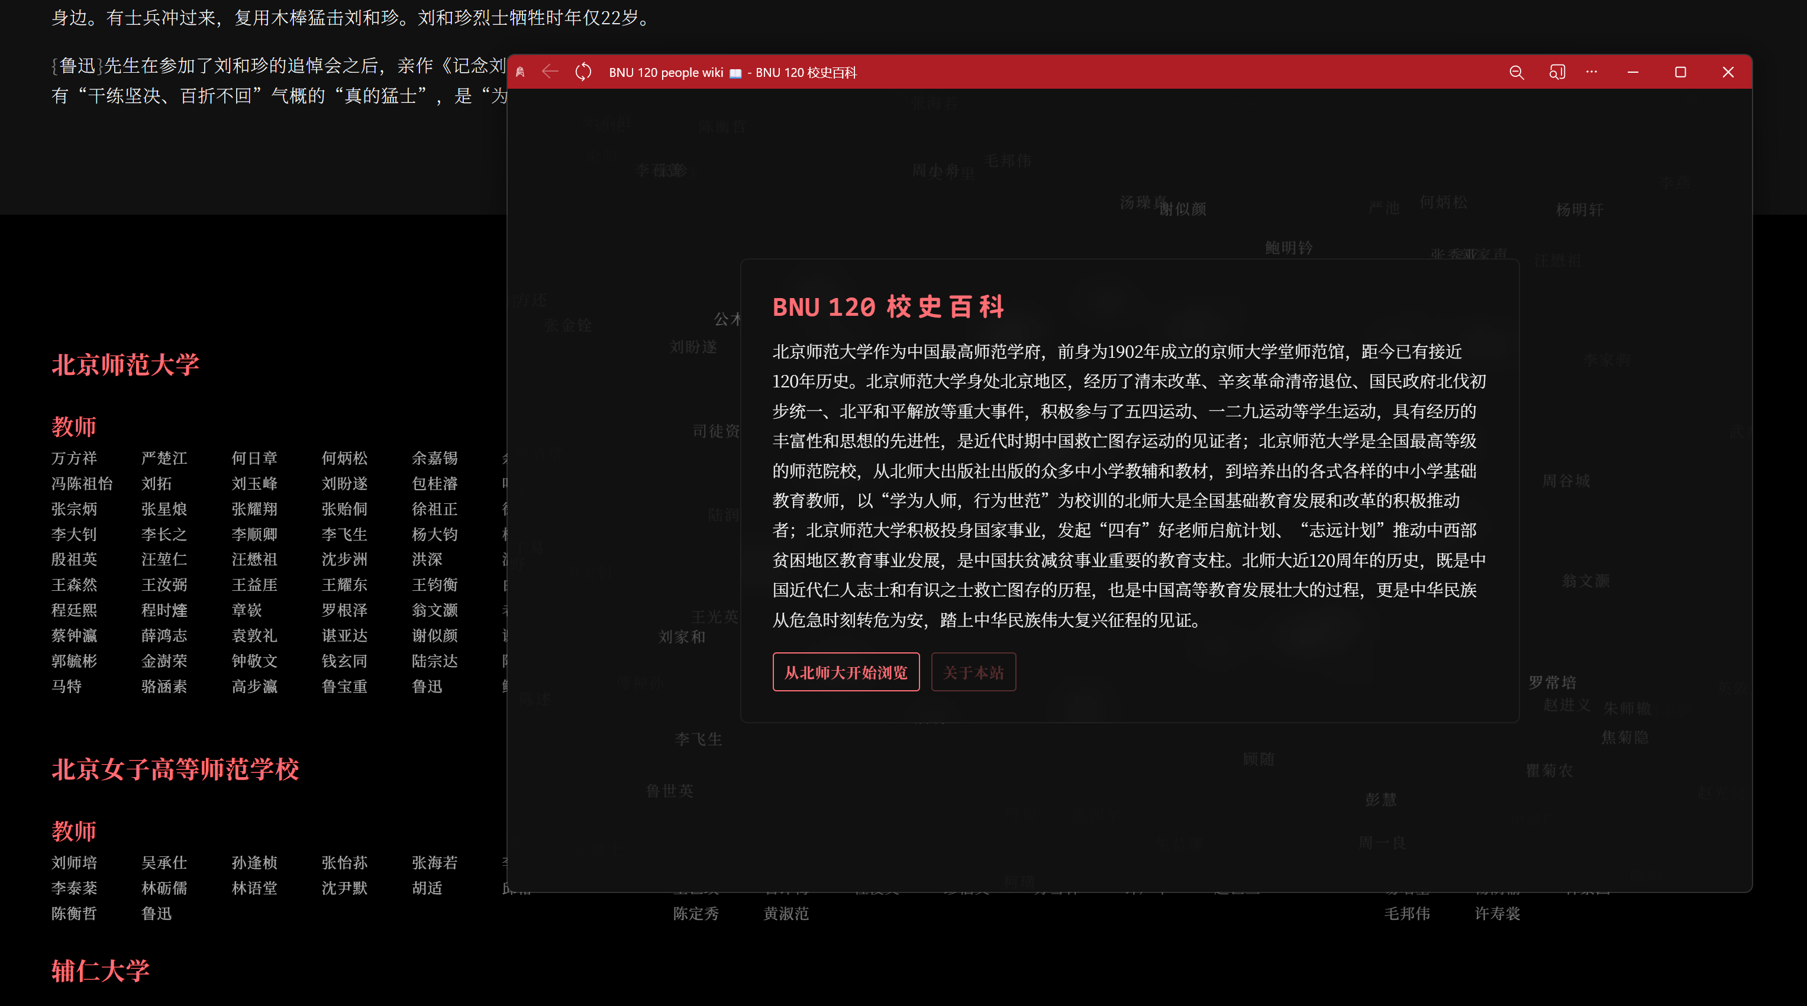Click 胡适 in the teachers list

[427, 888]
